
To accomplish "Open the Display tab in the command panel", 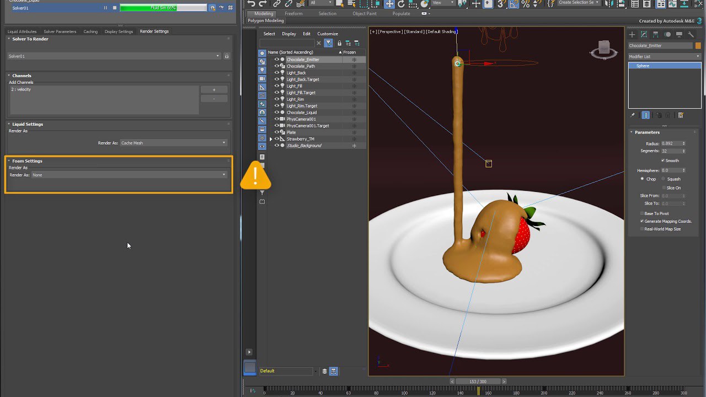I will (x=679, y=34).
